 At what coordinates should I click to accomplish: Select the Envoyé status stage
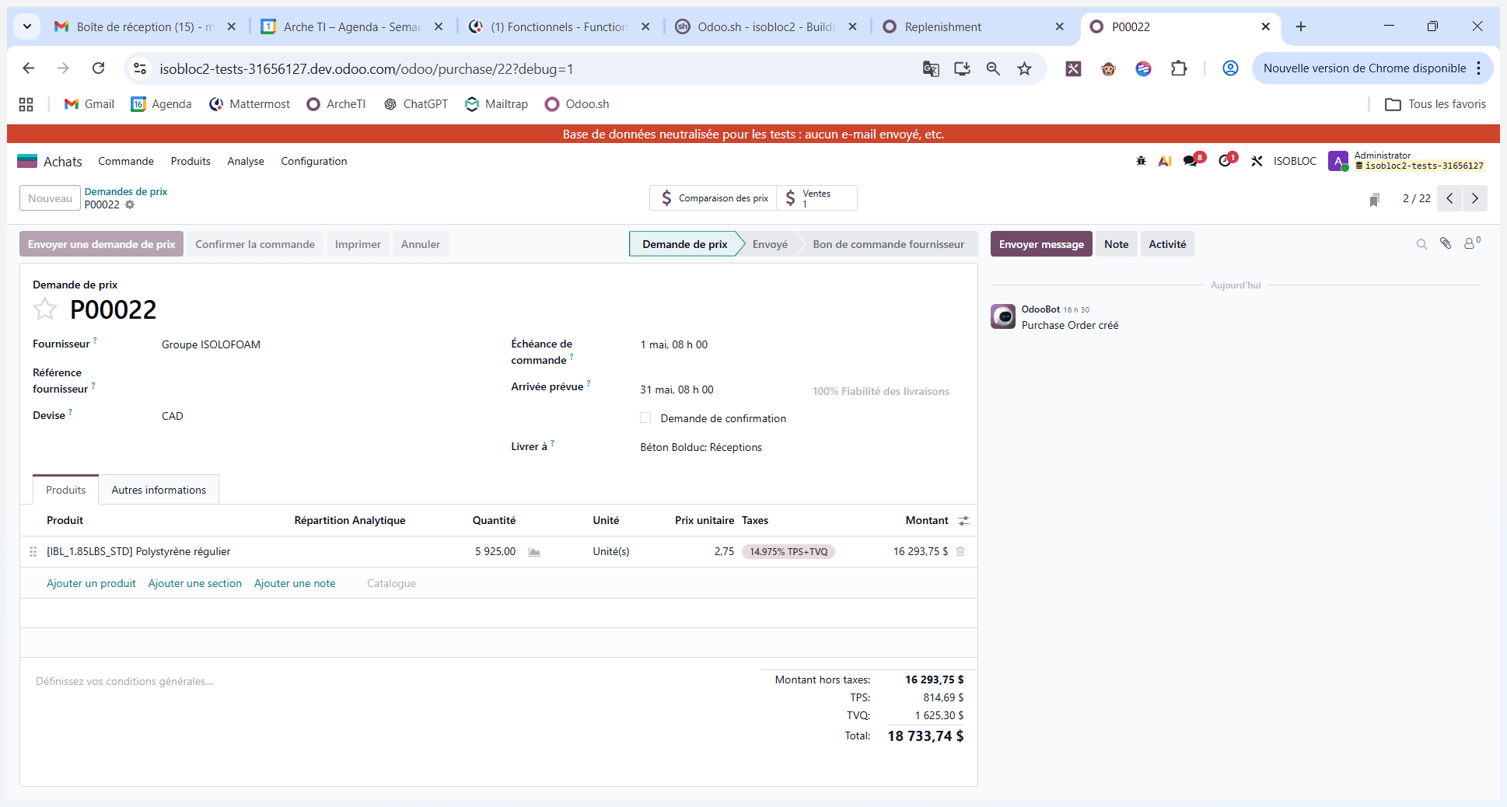770,244
